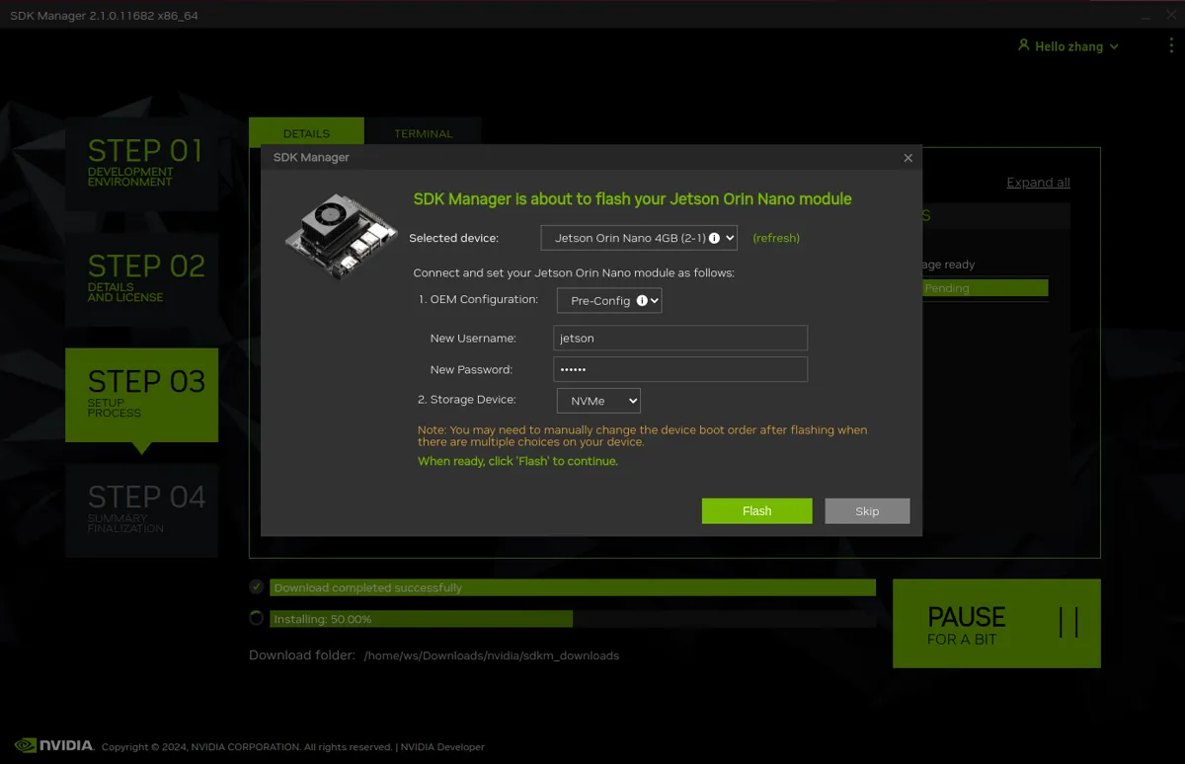Click the info icon beside Jetson Orin Nano 4GB
The height and width of the screenshot is (764, 1185).
coord(714,238)
